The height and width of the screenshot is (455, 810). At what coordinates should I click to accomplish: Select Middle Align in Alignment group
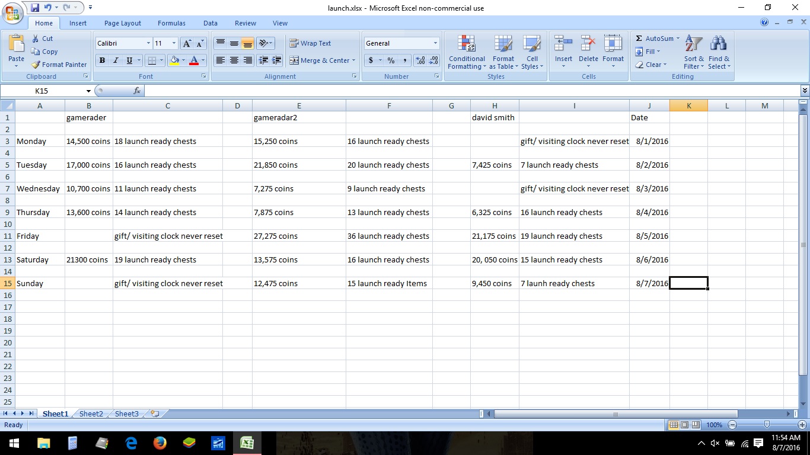(x=234, y=43)
